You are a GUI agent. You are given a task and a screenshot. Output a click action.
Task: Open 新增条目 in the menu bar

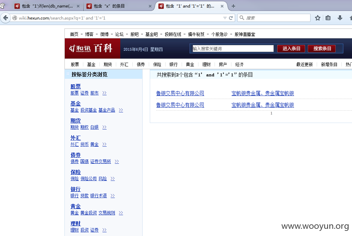[x=329, y=65]
